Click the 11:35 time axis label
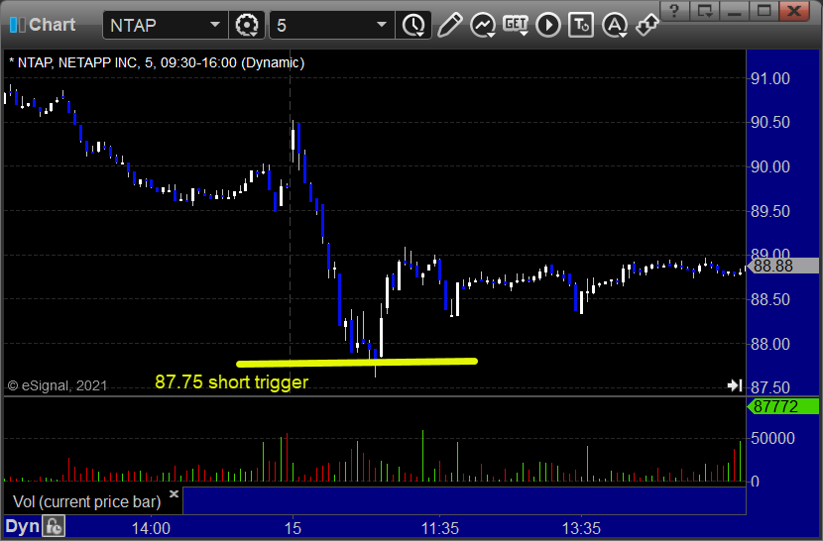 click(x=440, y=528)
